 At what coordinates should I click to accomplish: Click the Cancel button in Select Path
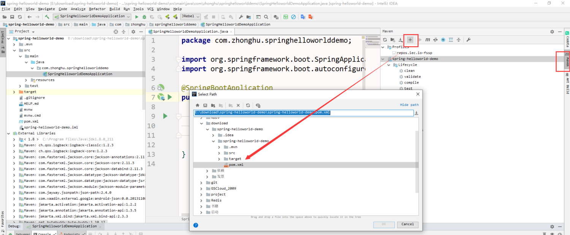(408, 224)
